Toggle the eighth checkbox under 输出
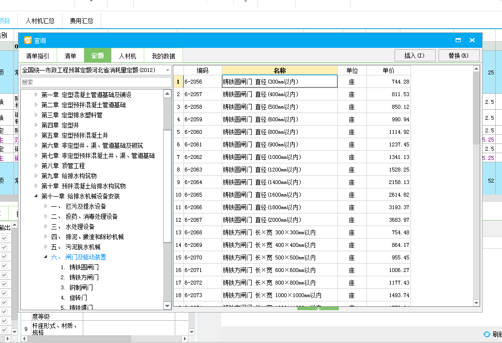The width and height of the screenshot is (502, 343). (4, 302)
